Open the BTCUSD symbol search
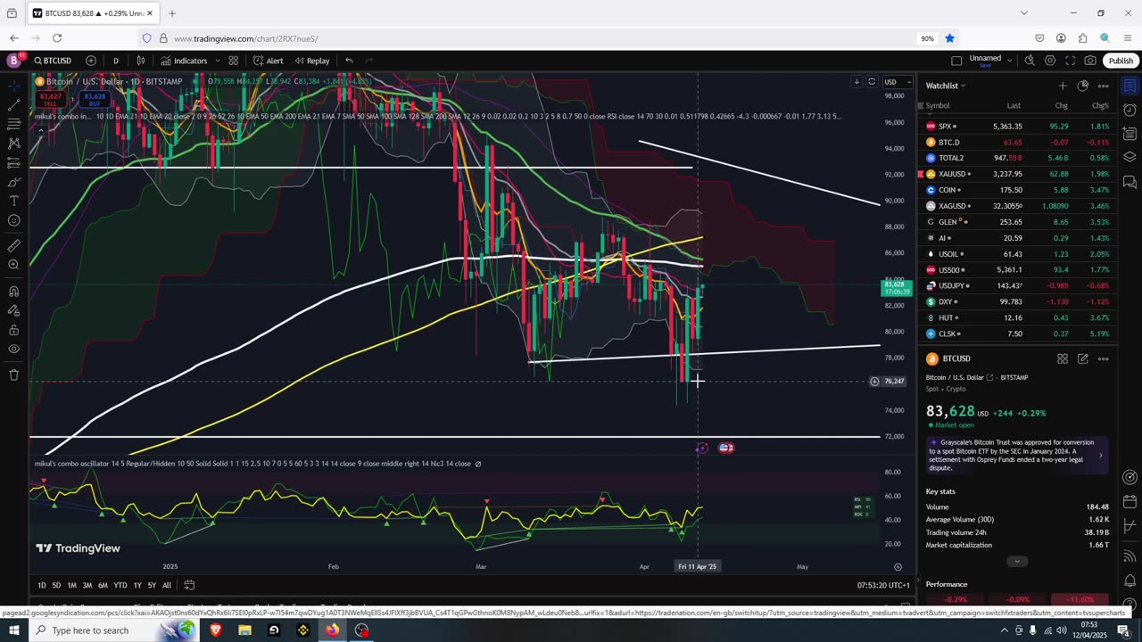The height and width of the screenshot is (642, 1142). [53, 61]
